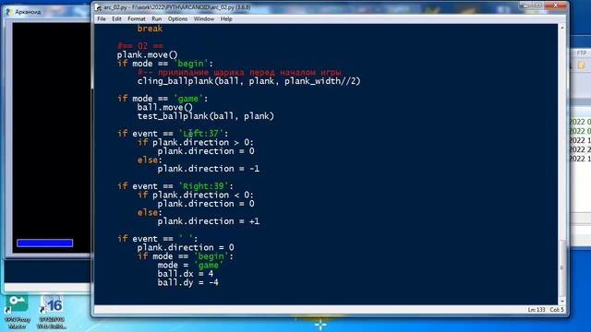591x332 pixels.
Task: Open the Help menu
Action: 226,18
